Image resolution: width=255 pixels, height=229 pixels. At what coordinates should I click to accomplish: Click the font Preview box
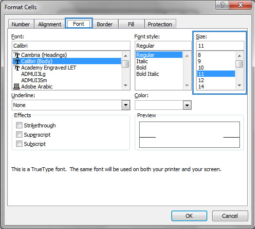[x=189, y=135]
